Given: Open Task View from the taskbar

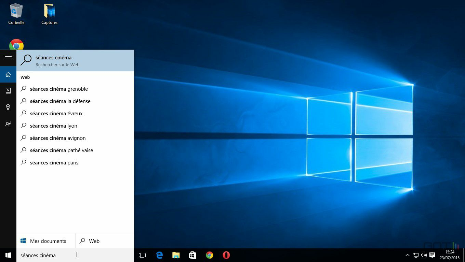Looking at the screenshot, I should [142, 255].
